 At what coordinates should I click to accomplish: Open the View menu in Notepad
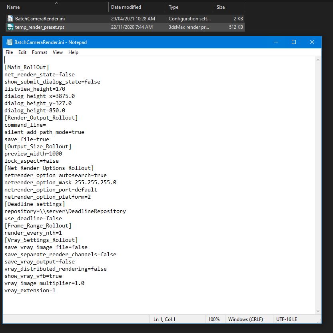58,52
